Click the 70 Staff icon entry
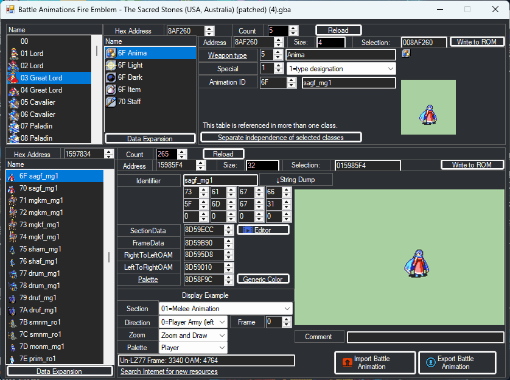Viewport: 510px width, 380px height. tap(111, 102)
